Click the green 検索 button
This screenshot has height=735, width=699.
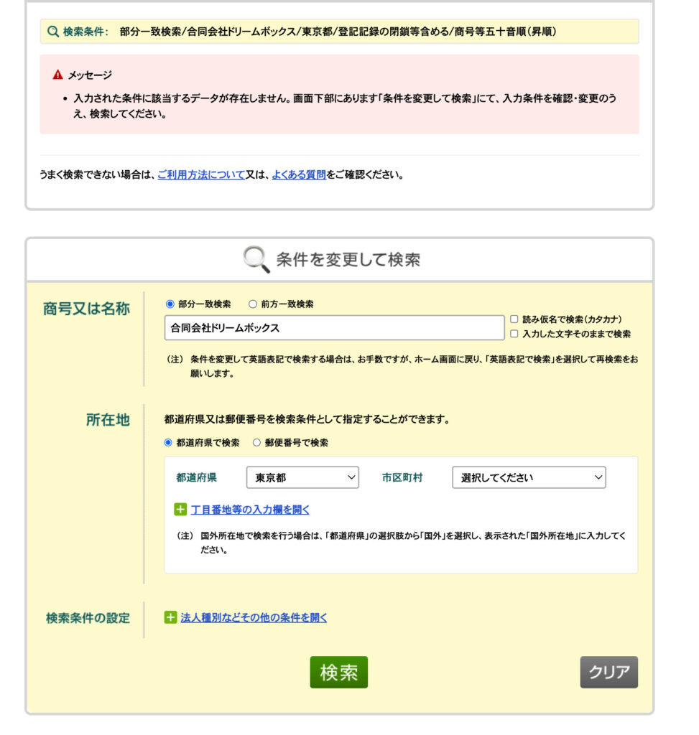338,673
